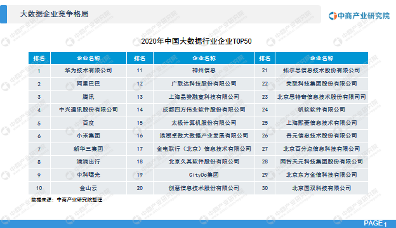
Task: Select the 小米集团 row entry
Action: pyautogui.click(x=88, y=136)
